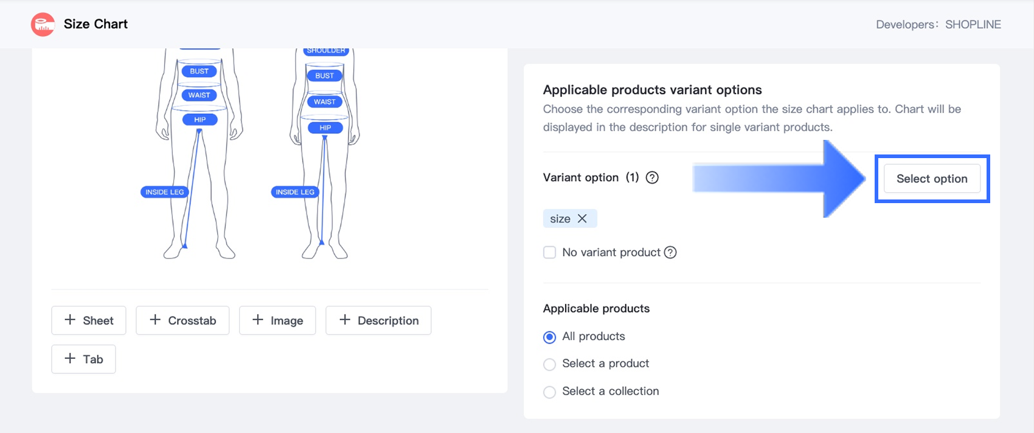Viewport: 1034px width, 433px height.
Task: Choose the Select a product radio option
Action: point(550,364)
